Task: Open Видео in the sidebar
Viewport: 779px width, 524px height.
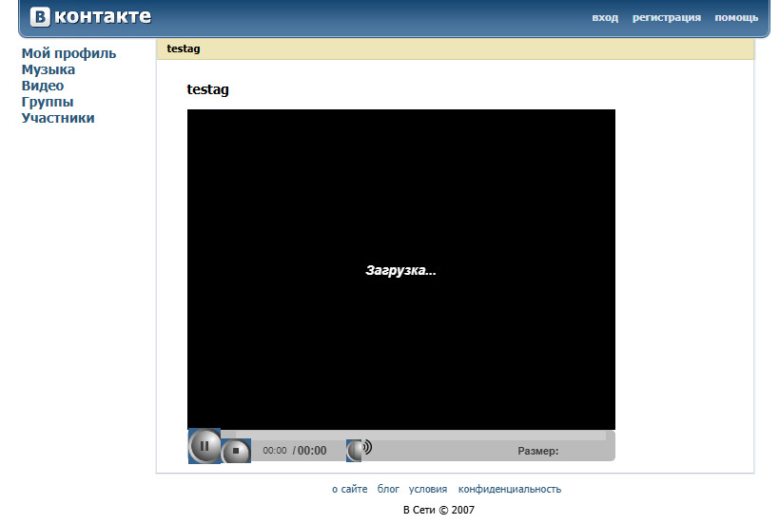Action: click(x=43, y=86)
